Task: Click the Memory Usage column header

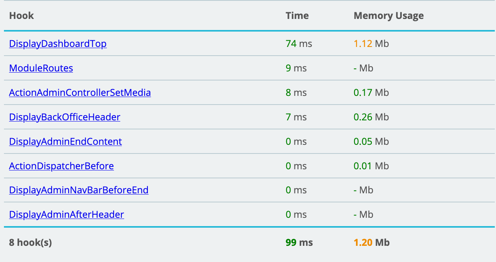Action: 388,16
